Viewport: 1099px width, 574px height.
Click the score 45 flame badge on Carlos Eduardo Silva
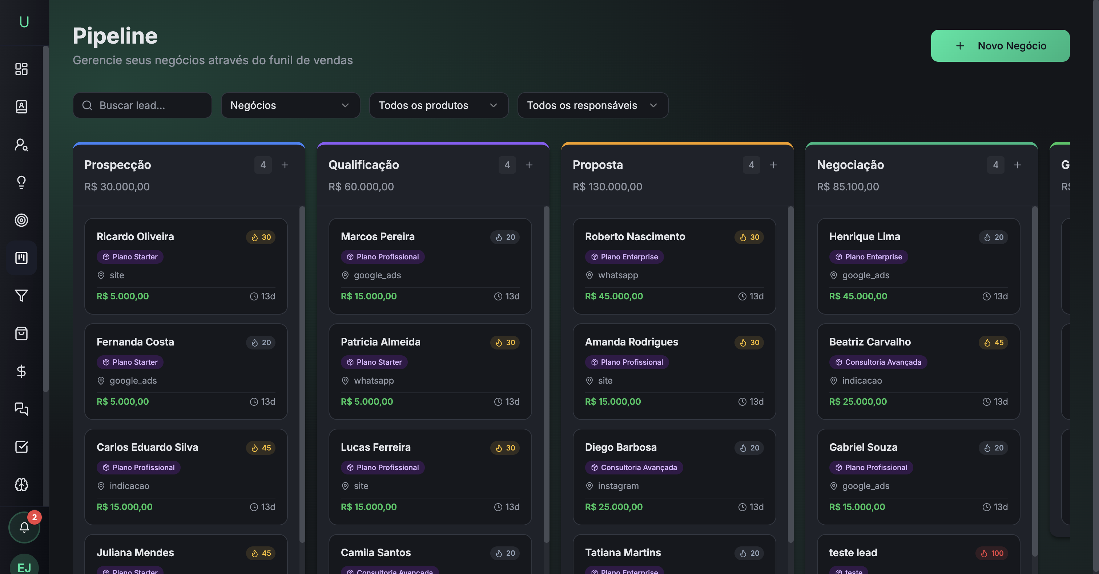point(261,448)
